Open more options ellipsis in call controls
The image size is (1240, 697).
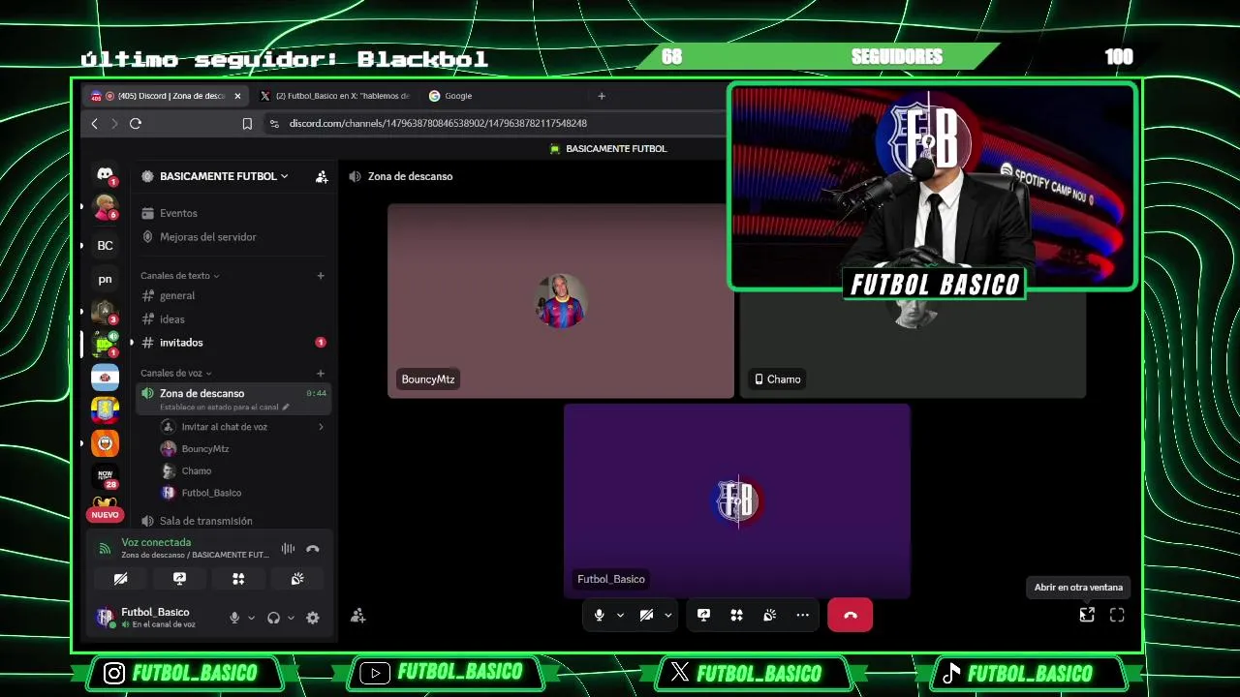[x=802, y=615]
